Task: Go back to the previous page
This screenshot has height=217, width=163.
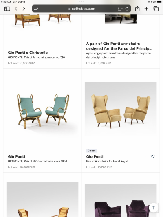Action: tap(16, 9)
